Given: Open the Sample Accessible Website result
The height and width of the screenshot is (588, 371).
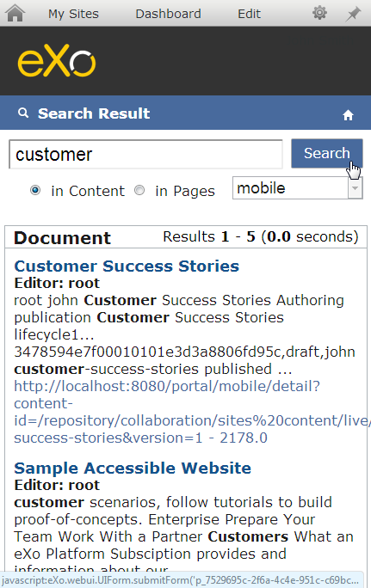Looking at the screenshot, I should (133, 468).
